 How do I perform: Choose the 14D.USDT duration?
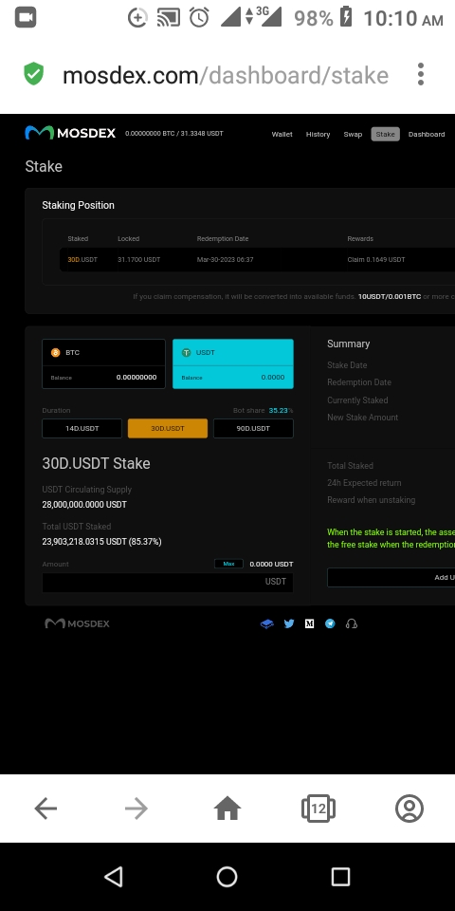click(x=82, y=428)
